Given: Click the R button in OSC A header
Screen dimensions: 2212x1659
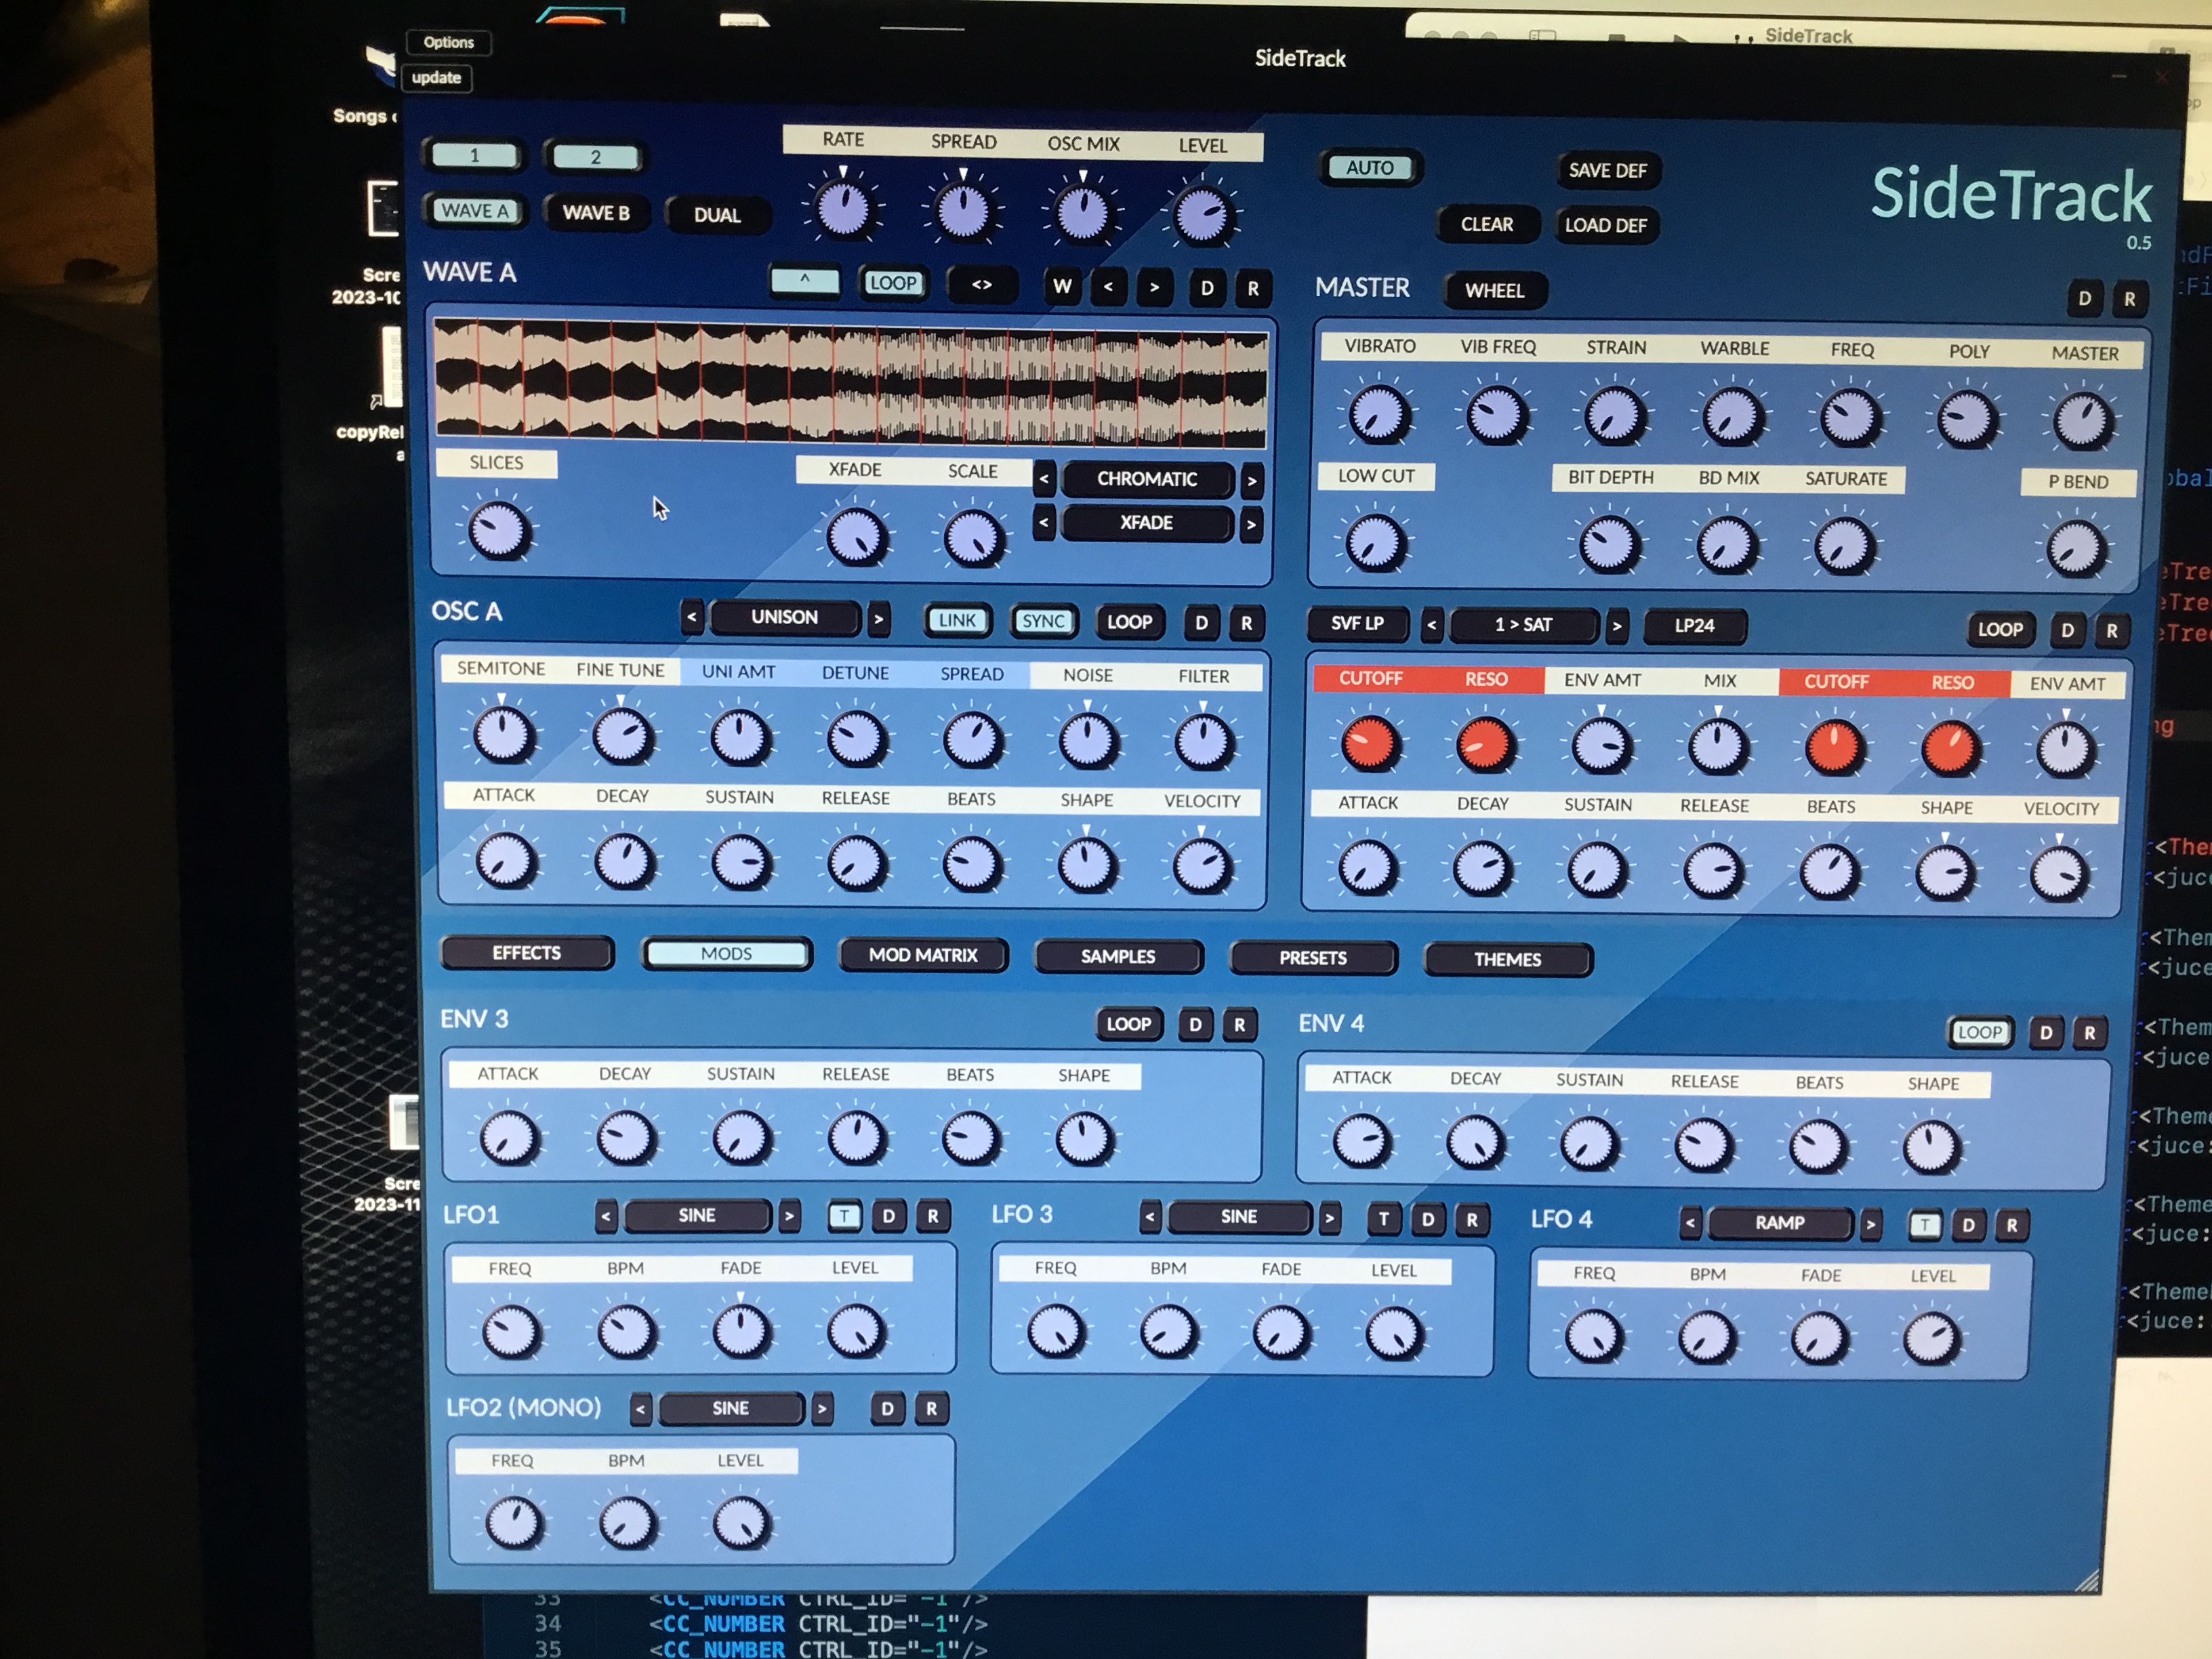Looking at the screenshot, I should point(1246,623).
